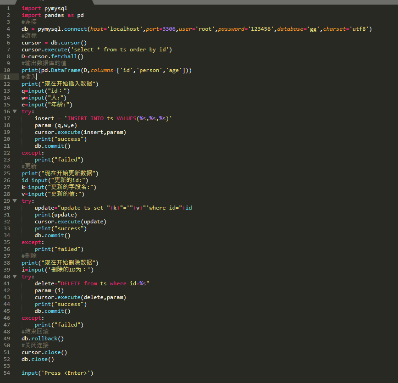Click the password='123456' argument
Viewport: 398px width, 383px height.
point(246,29)
